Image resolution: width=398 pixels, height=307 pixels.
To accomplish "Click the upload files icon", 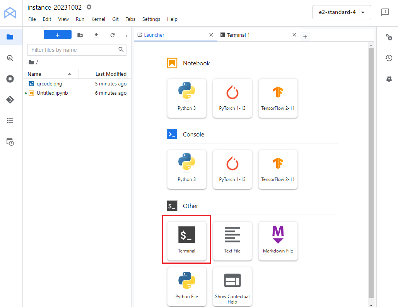I will 96,35.
